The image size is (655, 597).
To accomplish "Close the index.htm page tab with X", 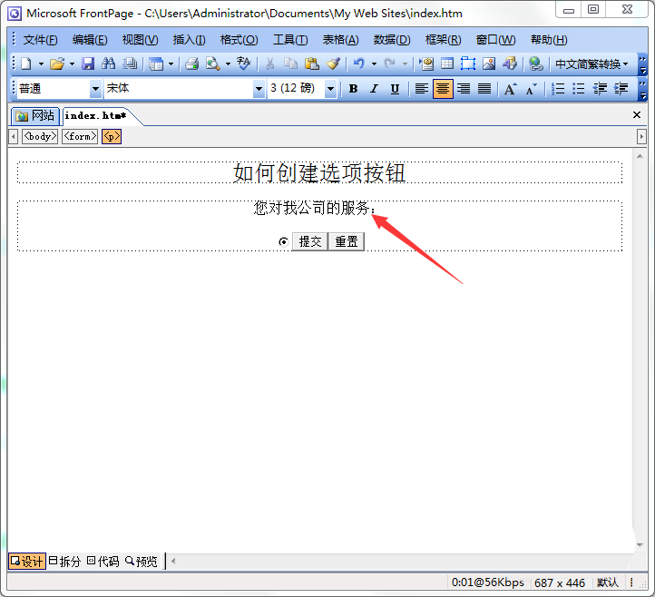I will tap(637, 115).
